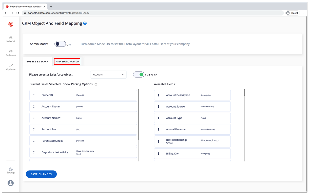This screenshot has height=194, width=309.
Task: Disable the Account object ENABLED toggle
Action: coord(139,75)
